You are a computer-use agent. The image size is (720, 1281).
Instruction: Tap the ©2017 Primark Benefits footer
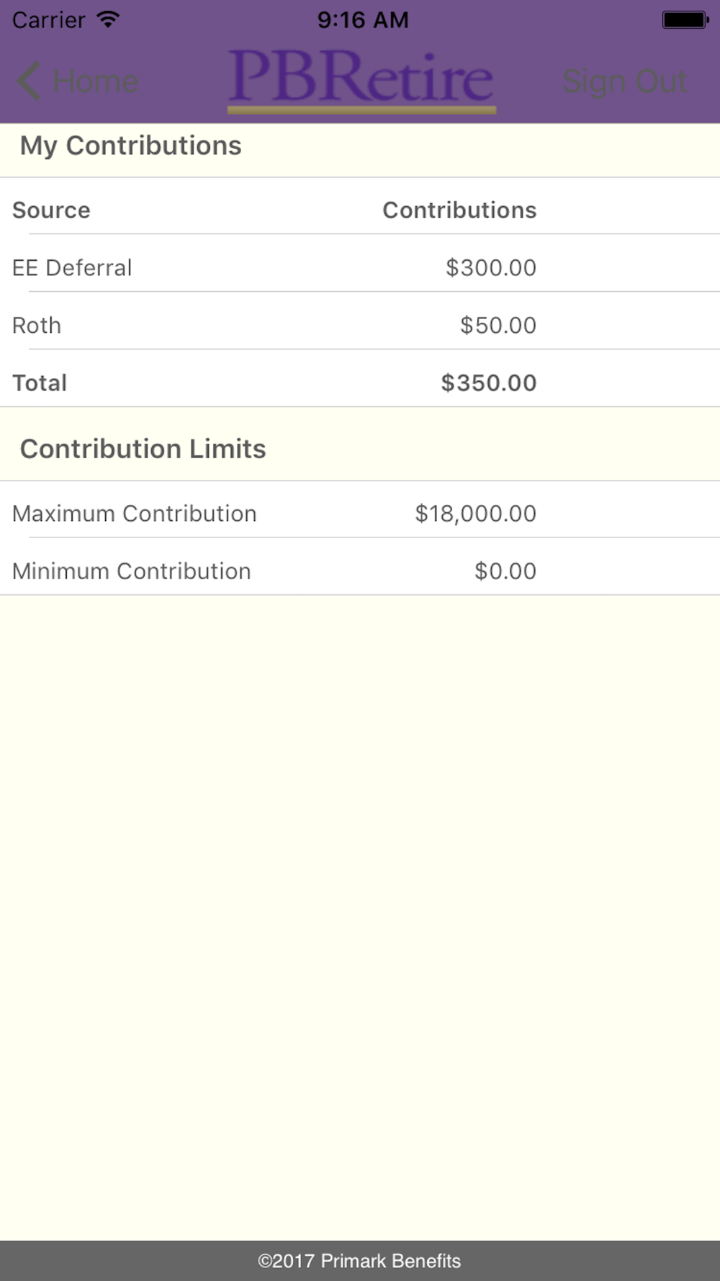click(x=360, y=1261)
